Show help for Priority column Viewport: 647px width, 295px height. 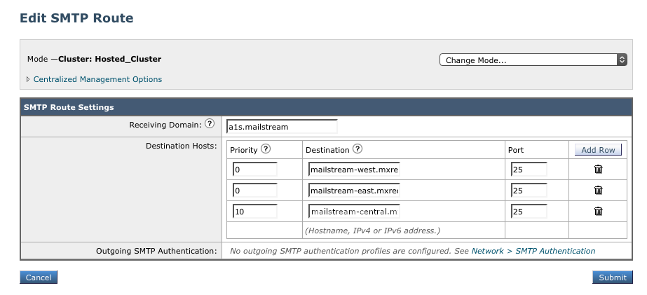pyautogui.click(x=265, y=149)
